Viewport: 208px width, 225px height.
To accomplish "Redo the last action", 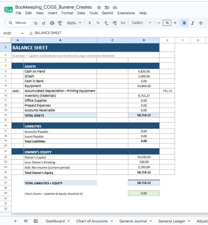I will 44,23.
